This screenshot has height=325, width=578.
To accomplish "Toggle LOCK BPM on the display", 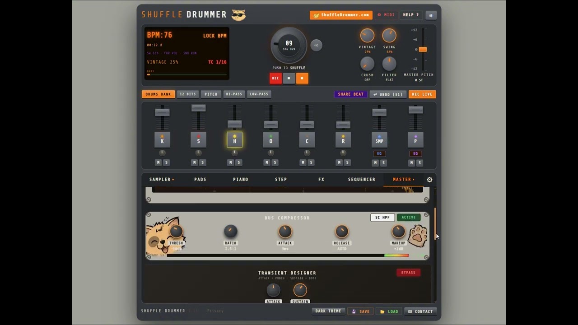I will pos(214,36).
